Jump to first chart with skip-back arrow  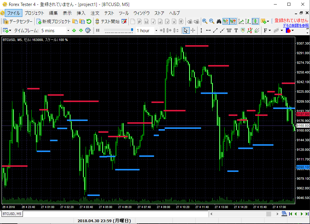tap(290, 214)
